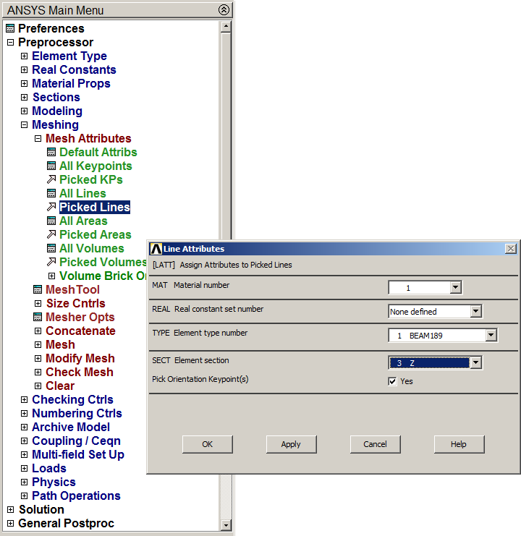521x536 pixels.
Task: Open the Element section dropdown
Action: pyautogui.click(x=475, y=363)
